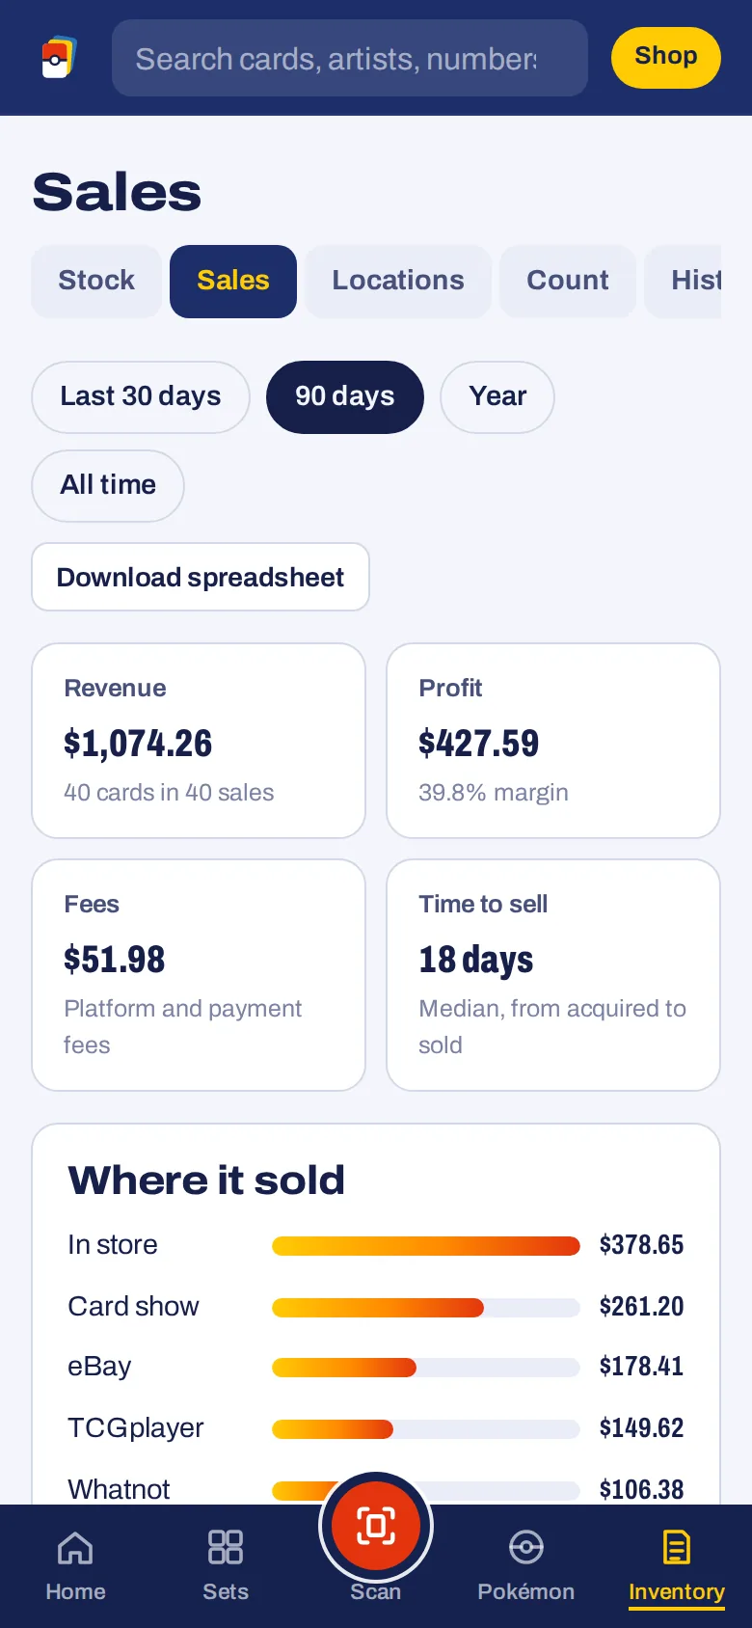Screen dimensions: 752x1628
Task: Click the Card show sales bar
Action: pyautogui.click(x=426, y=1308)
